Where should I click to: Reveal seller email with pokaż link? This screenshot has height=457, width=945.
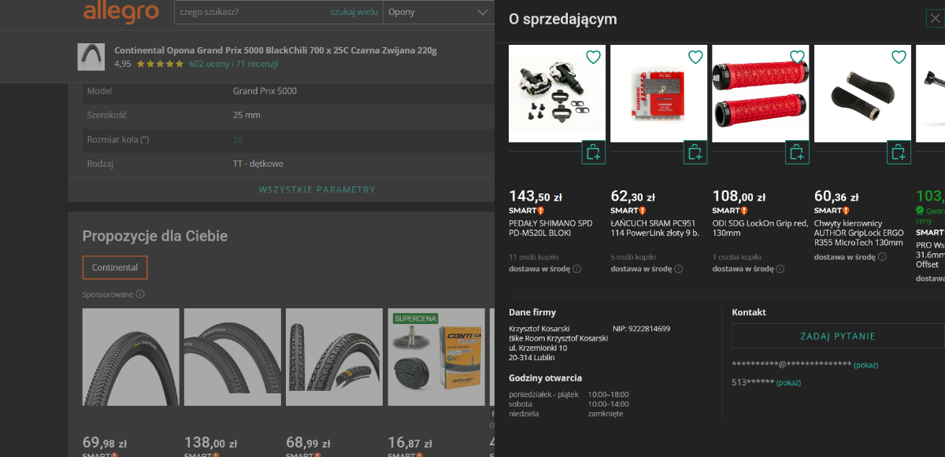pyautogui.click(x=865, y=365)
